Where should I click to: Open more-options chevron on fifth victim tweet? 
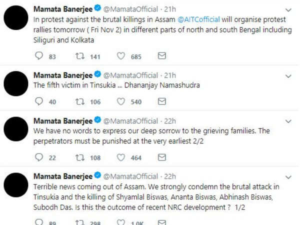[288, 76]
